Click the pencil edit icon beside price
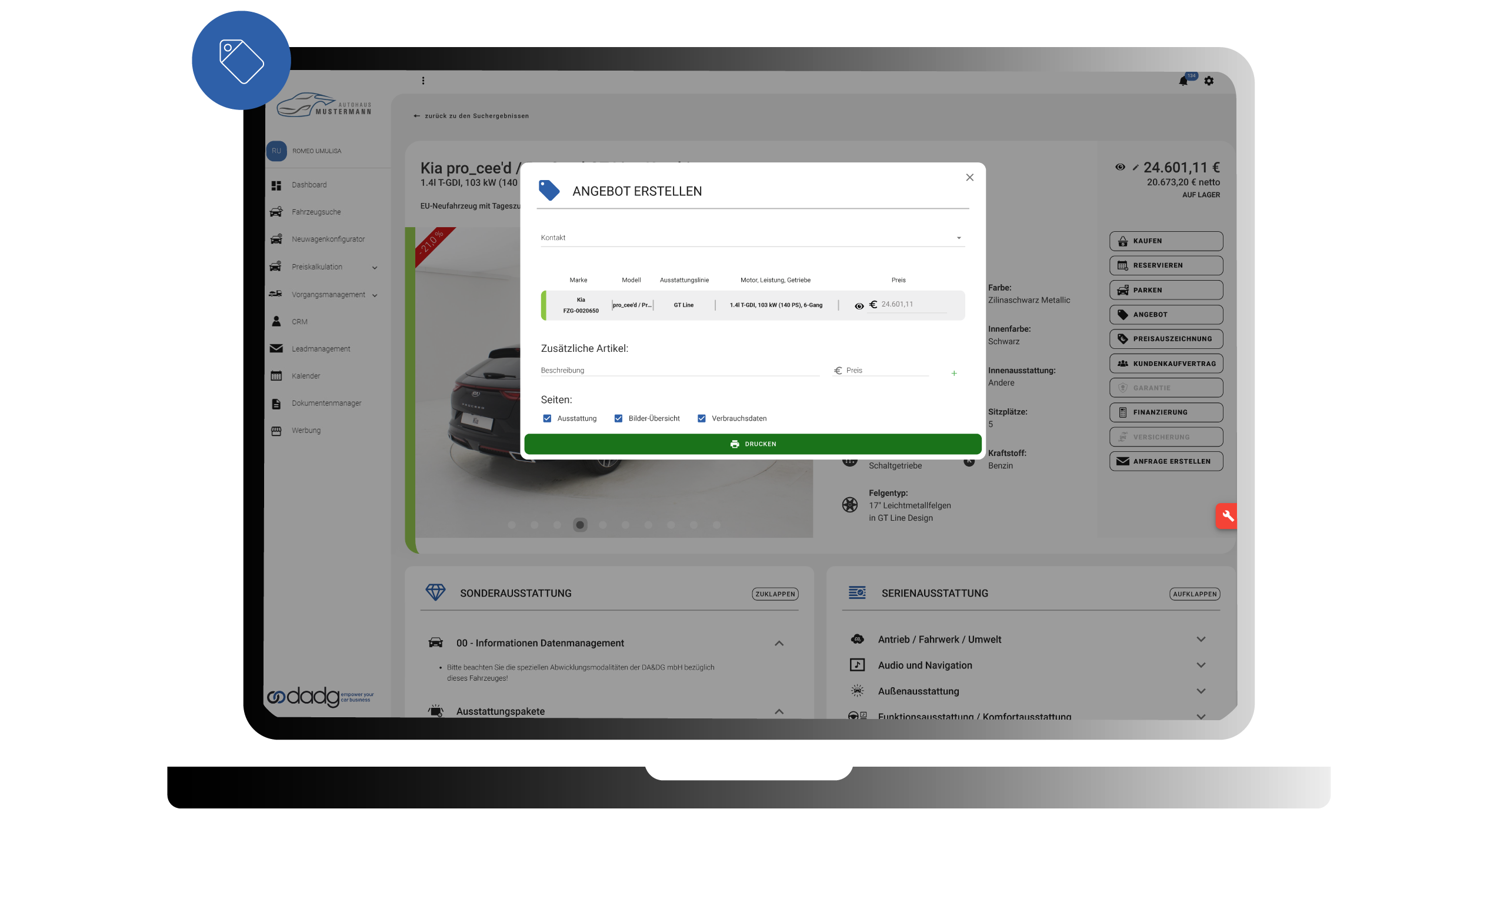Screen dimensions: 1497x912 click(1135, 168)
